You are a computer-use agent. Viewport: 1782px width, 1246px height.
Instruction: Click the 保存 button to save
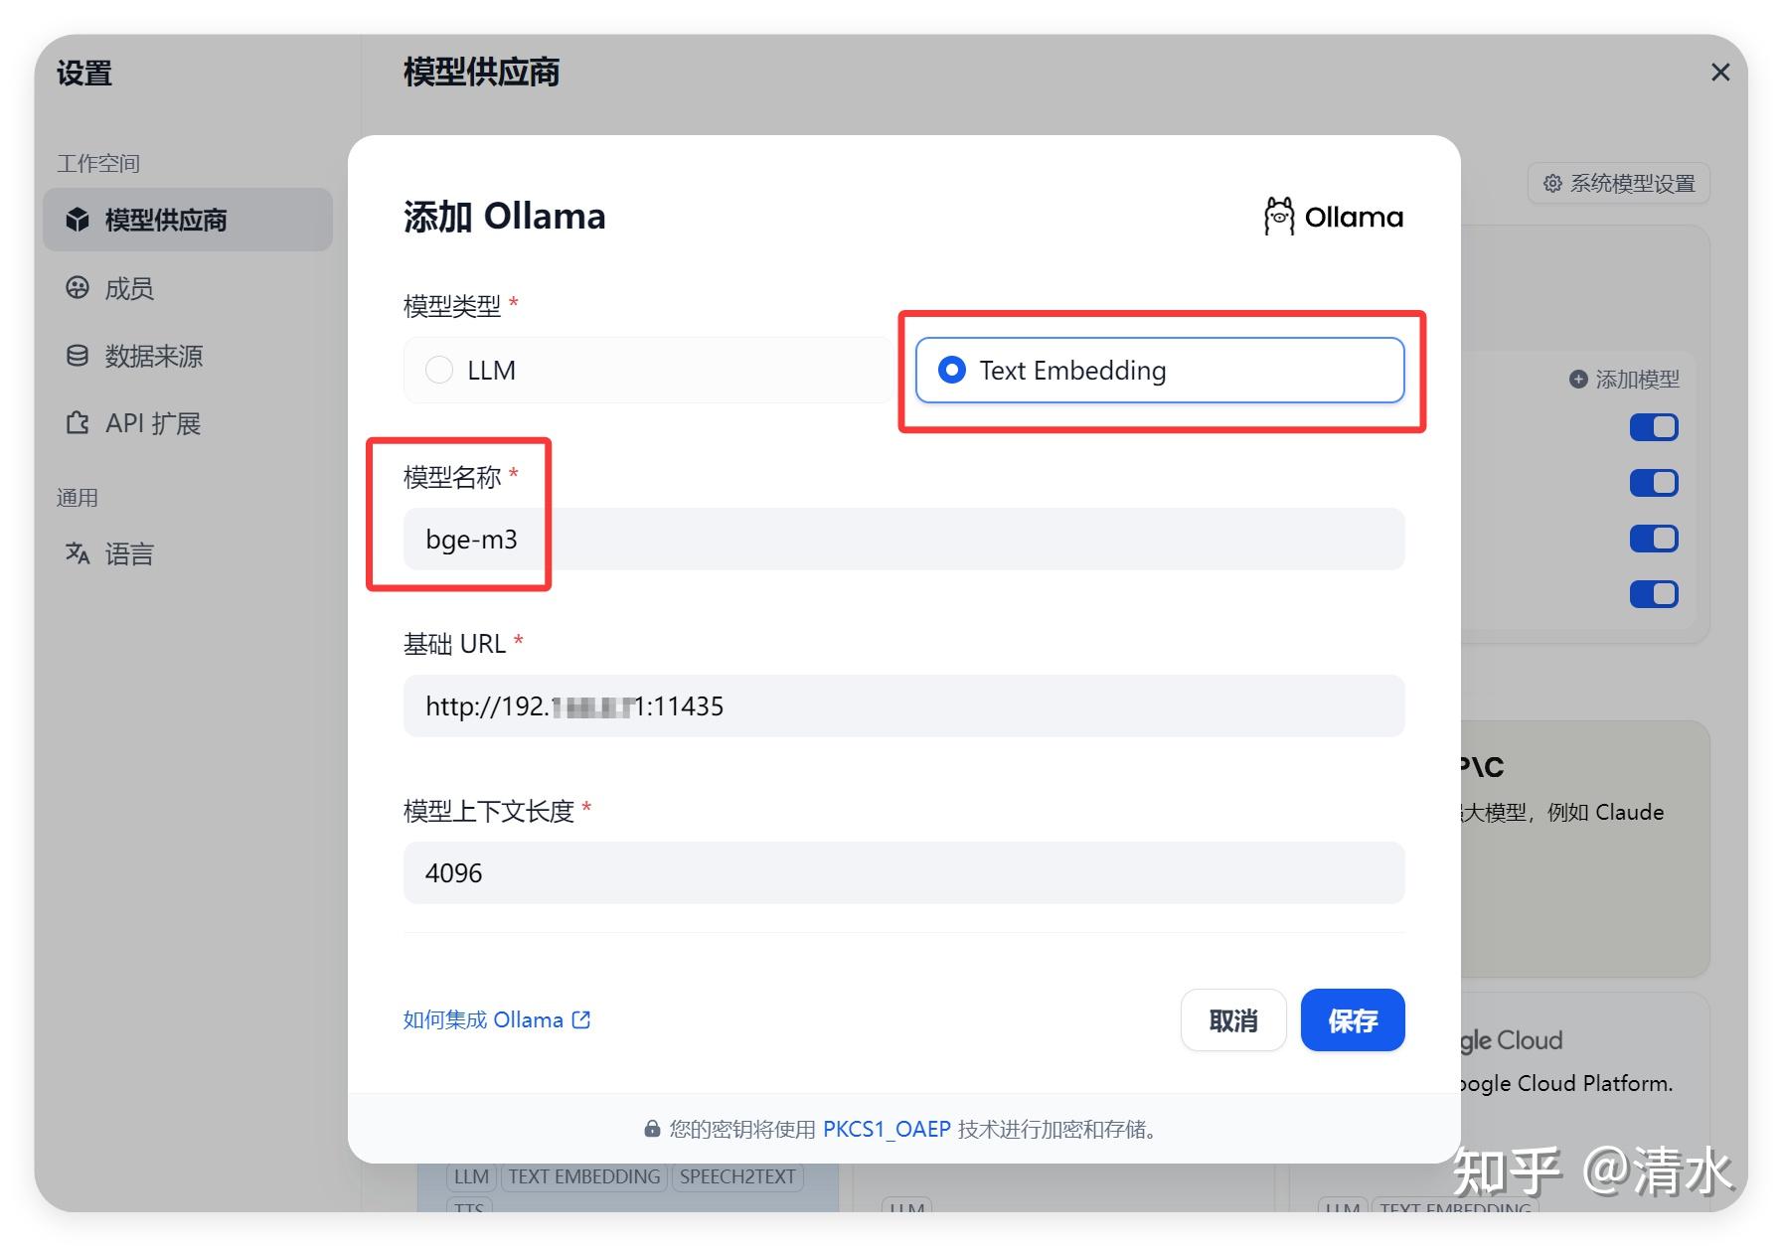tap(1352, 1020)
